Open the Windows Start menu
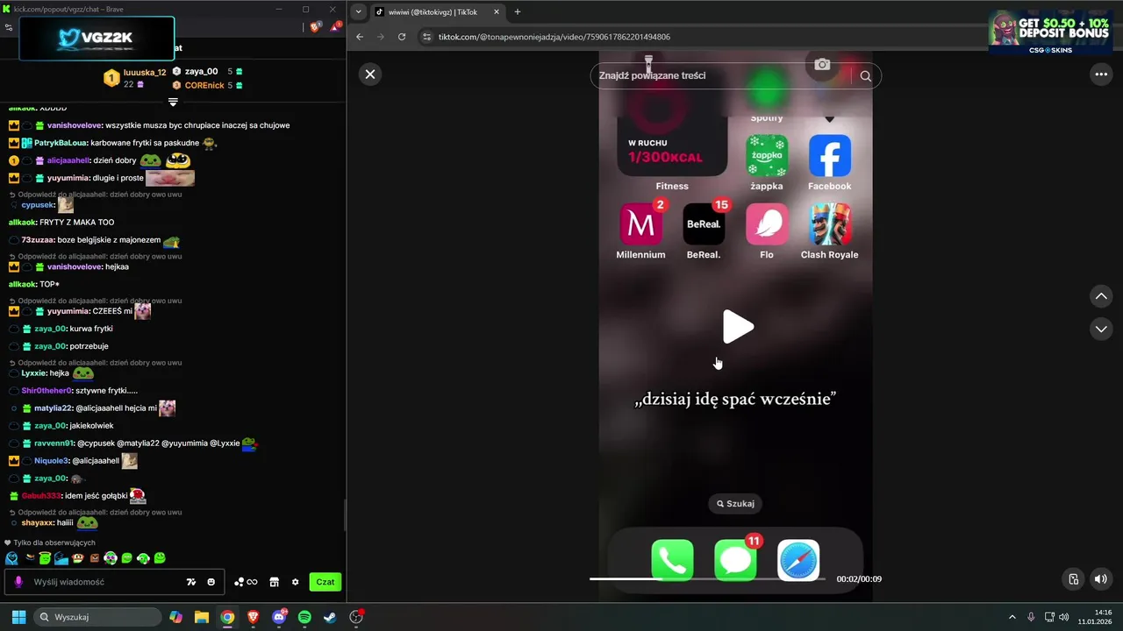 point(18,617)
